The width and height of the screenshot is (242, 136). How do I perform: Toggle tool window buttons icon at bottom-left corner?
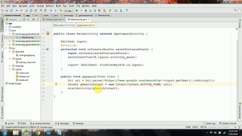3,127
